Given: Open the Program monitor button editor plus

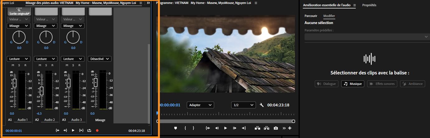Looking at the screenshot, I should click(x=290, y=128).
